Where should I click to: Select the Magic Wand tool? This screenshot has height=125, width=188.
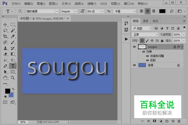[13, 31]
